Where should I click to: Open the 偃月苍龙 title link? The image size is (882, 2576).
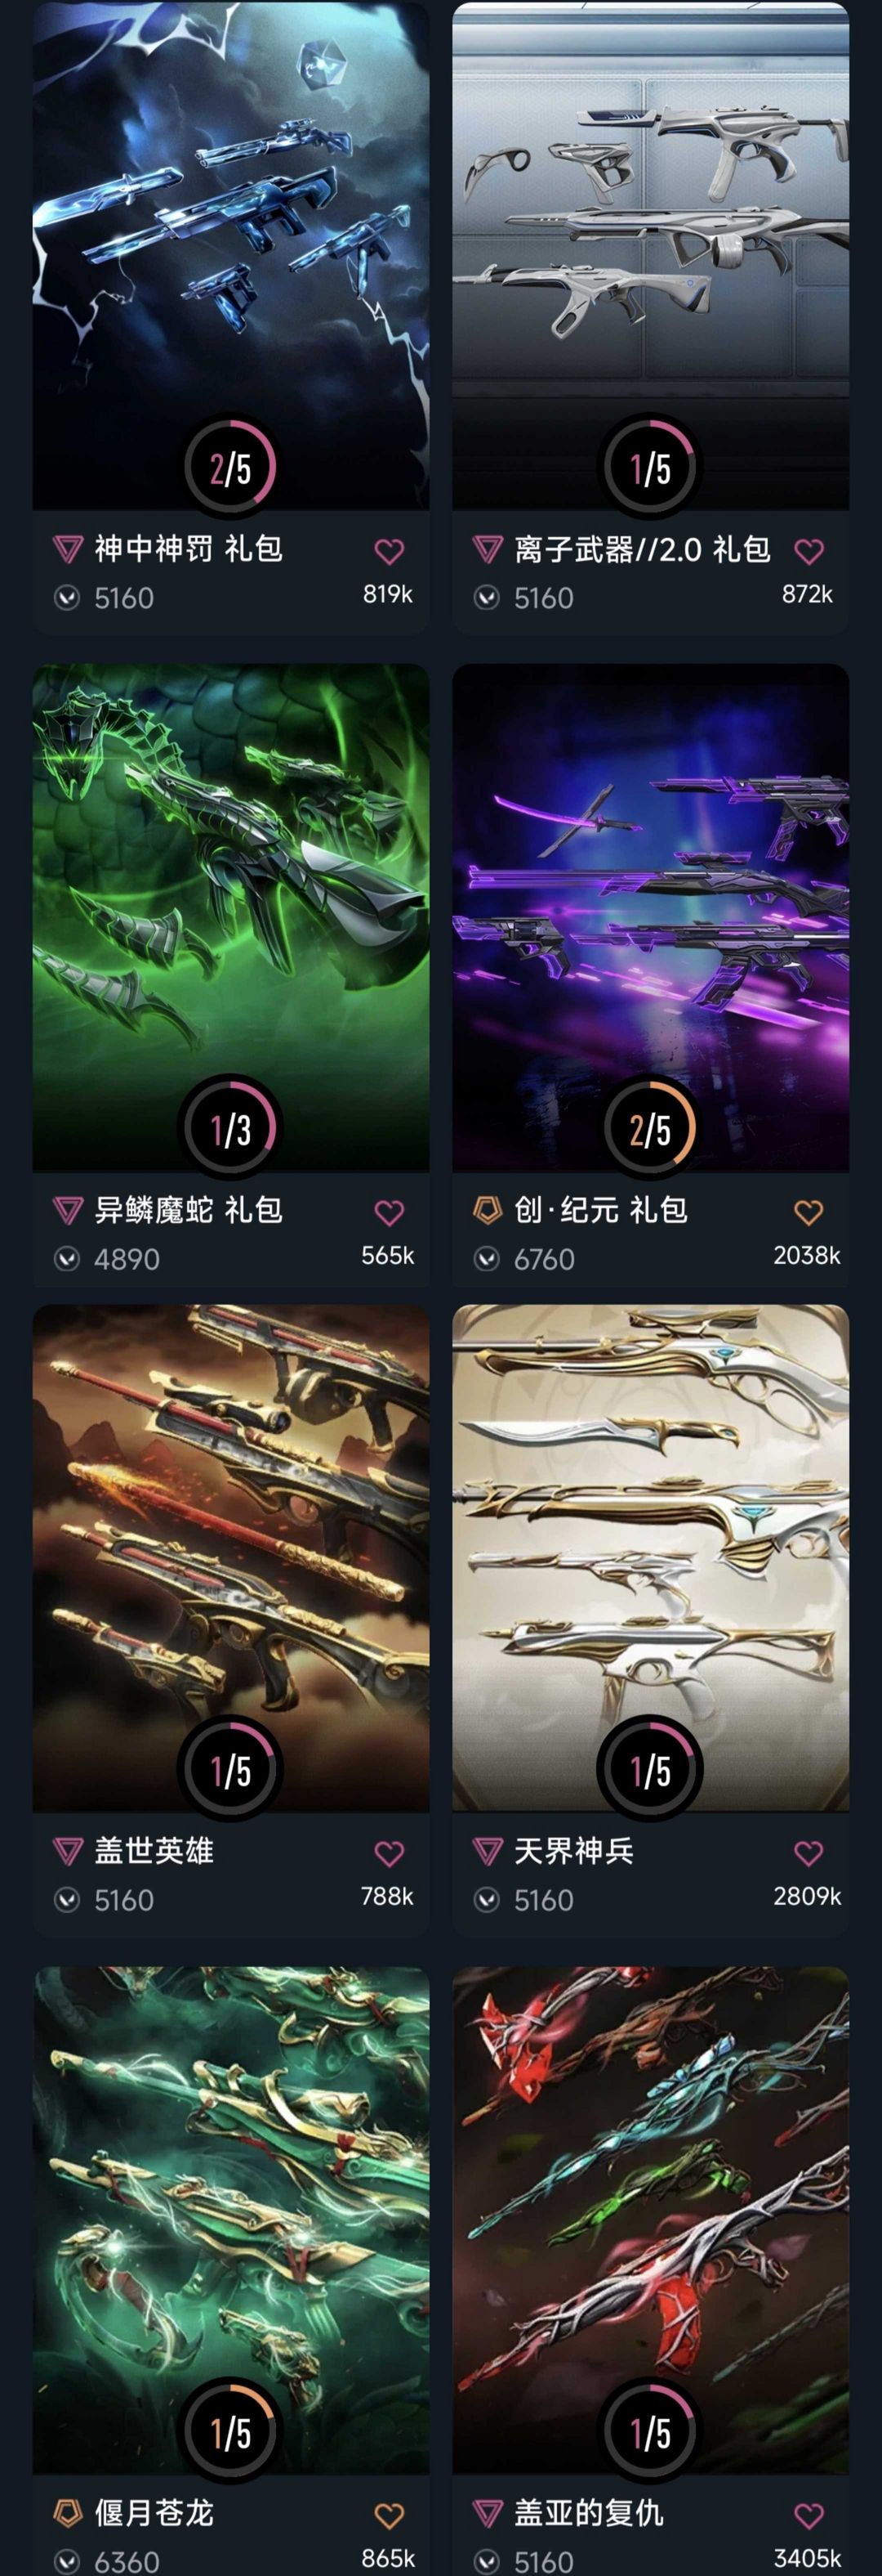[x=154, y=2513]
